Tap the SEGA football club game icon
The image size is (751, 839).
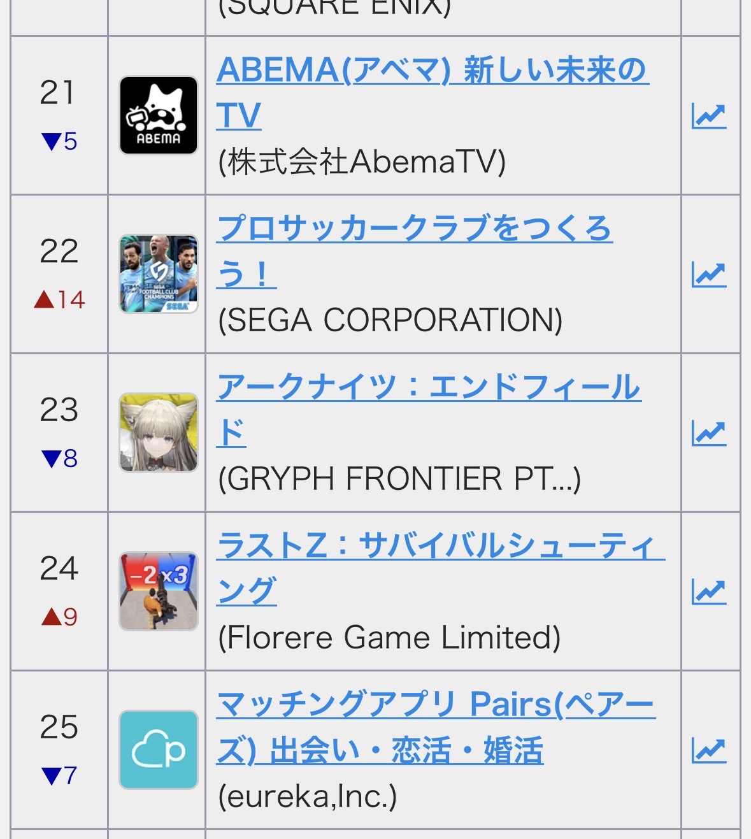(x=159, y=274)
